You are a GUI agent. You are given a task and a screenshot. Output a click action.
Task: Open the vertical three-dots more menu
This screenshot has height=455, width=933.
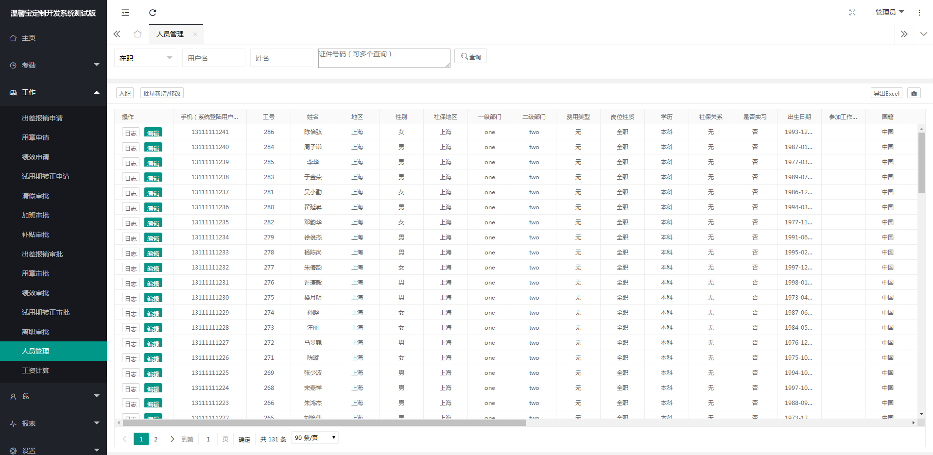tap(919, 13)
